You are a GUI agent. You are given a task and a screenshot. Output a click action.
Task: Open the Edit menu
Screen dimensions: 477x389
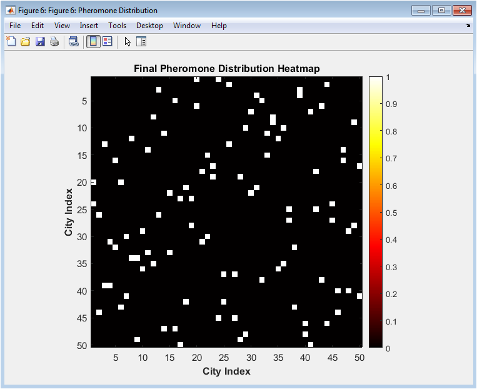point(38,26)
